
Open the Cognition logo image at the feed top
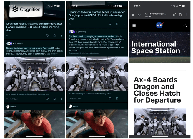coord(26,9)
